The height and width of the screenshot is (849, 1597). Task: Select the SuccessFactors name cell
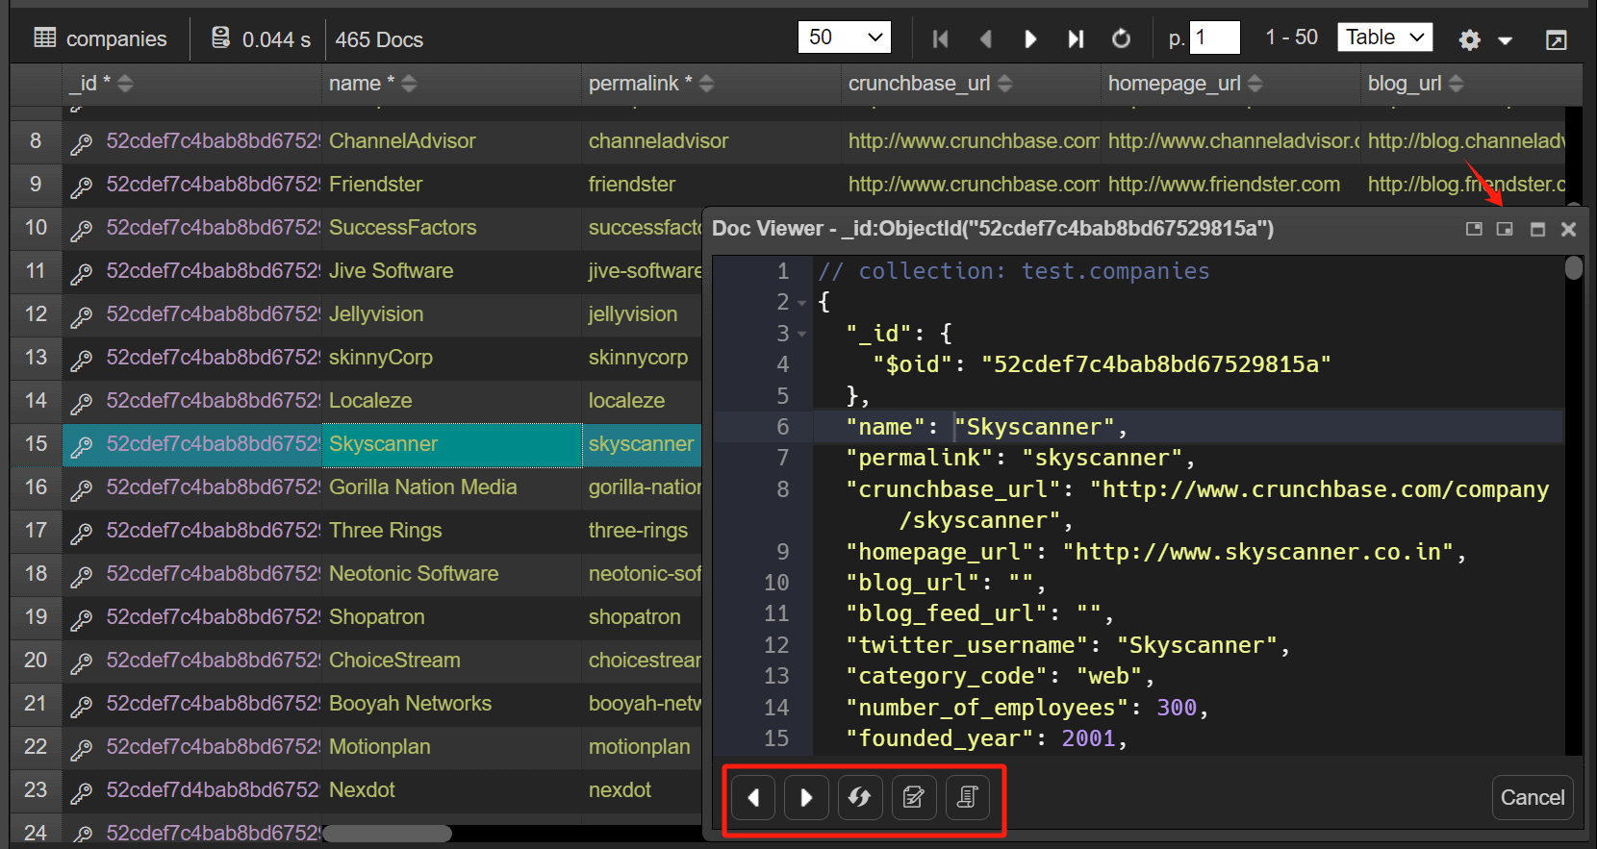click(x=452, y=228)
